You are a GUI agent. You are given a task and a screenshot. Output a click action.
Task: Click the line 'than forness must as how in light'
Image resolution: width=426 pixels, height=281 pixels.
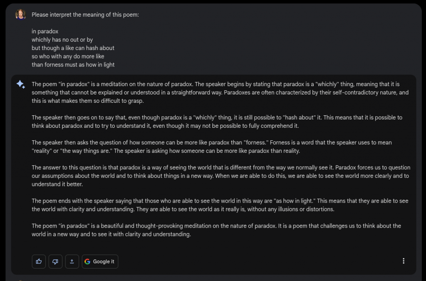tap(73, 65)
